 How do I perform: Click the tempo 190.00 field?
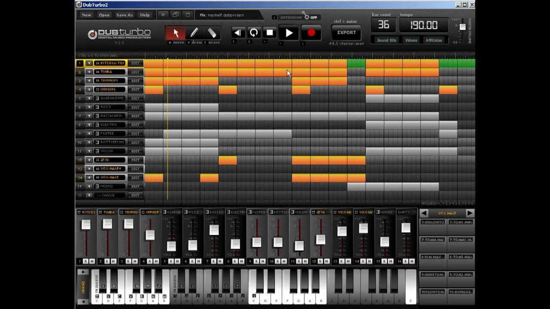[424, 25]
